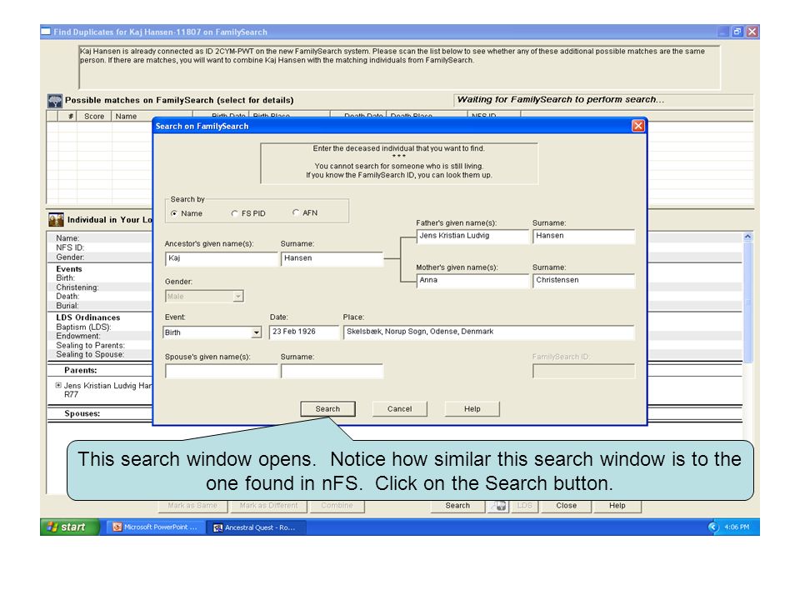Click the Spouse's given name(s) field
This screenshot has width=800, height=600.
point(222,372)
